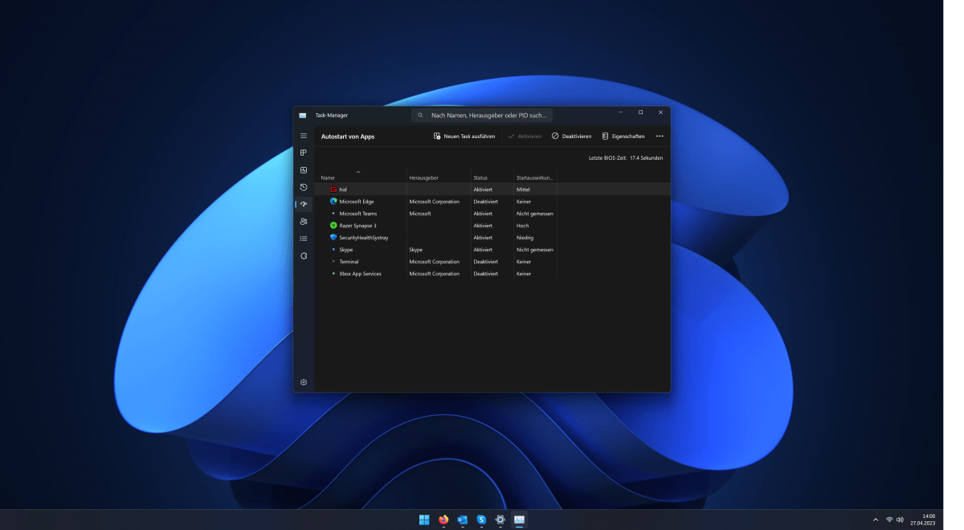Open the Users page in the sidebar

pos(304,222)
